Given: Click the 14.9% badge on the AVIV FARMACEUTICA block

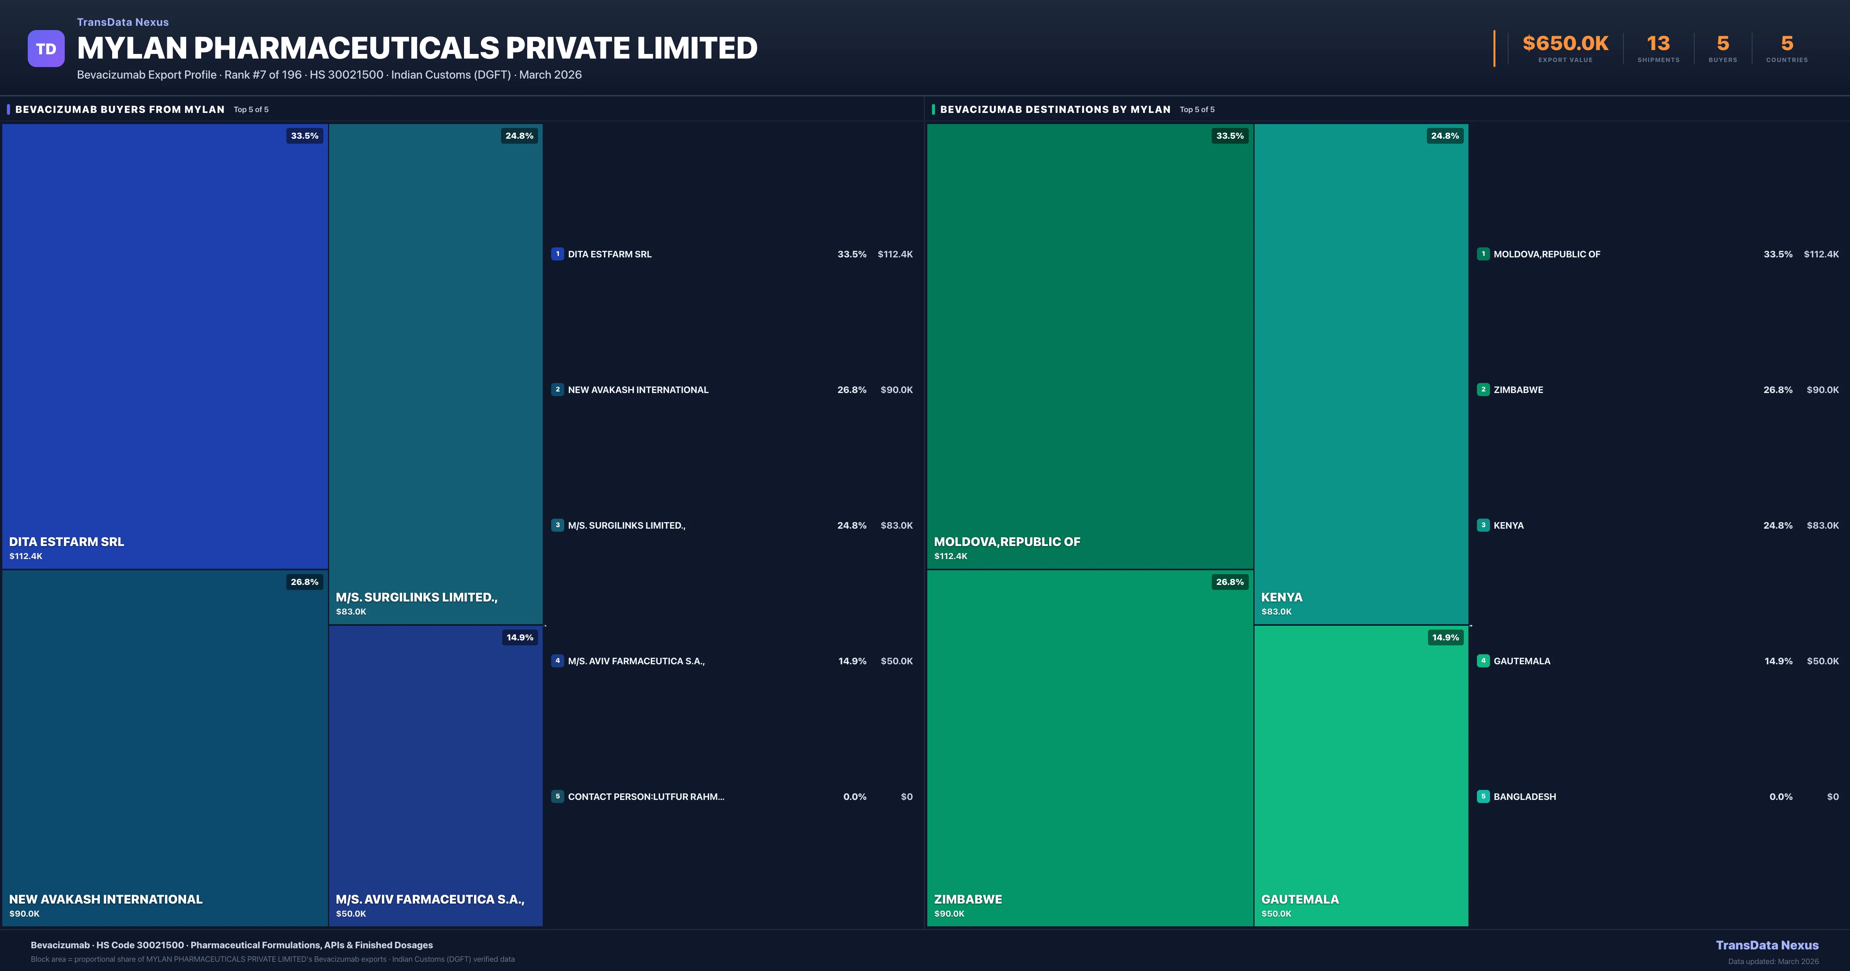Looking at the screenshot, I should tap(519, 638).
